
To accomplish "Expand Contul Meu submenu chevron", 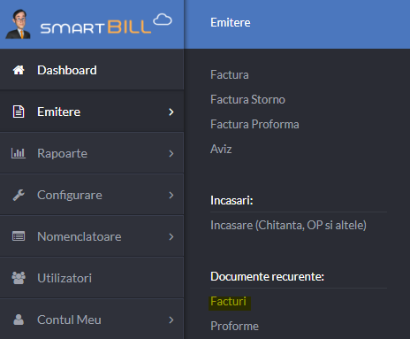I will click(171, 320).
